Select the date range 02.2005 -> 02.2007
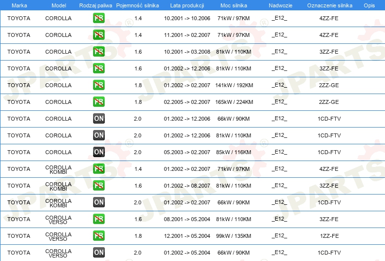Viewport: 385px width, 261px height. pyautogui.click(x=187, y=102)
